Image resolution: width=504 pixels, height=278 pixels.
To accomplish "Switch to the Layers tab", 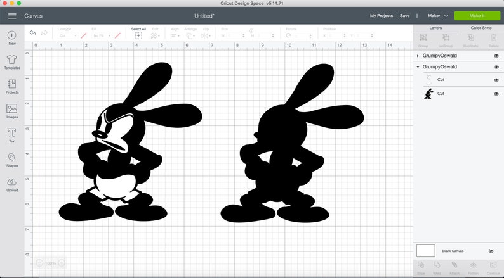I will pos(435,28).
